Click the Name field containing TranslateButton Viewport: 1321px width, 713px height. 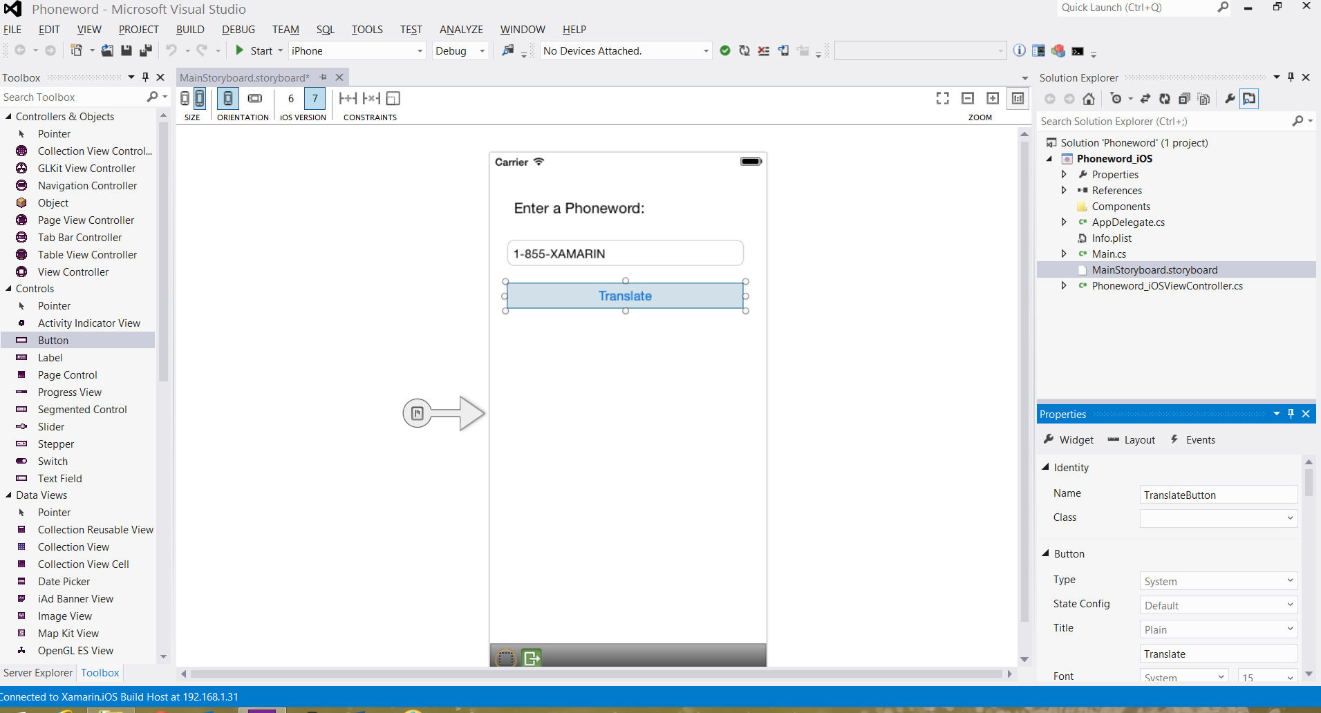point(1218,495)
